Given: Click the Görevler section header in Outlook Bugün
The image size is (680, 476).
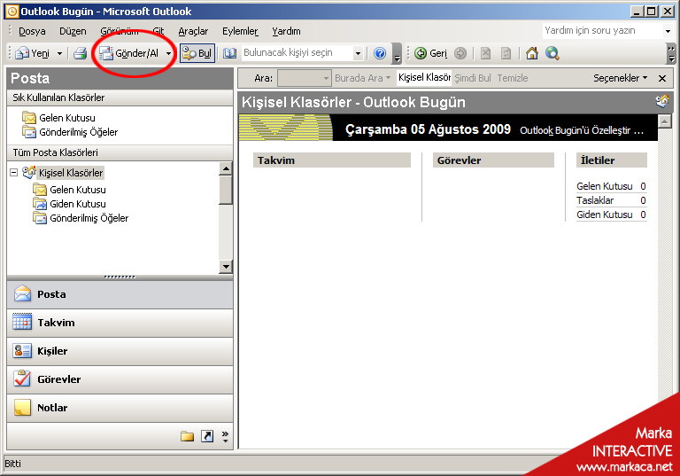Looking at the screenshot, I should pyautogui.click(x=493, y=160).
